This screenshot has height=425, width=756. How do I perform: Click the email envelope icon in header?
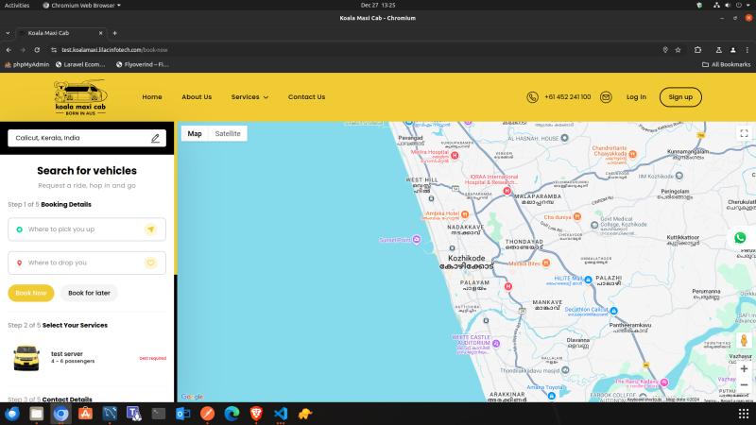point(606,97)
